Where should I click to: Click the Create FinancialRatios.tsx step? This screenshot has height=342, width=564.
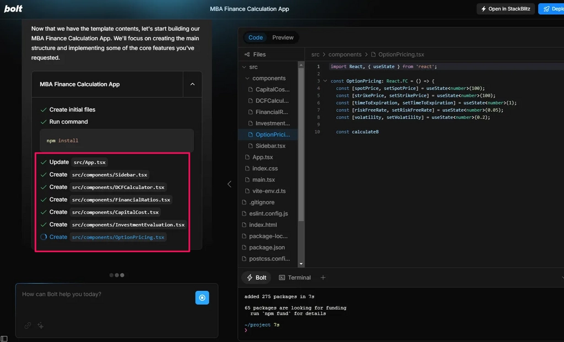106,199
